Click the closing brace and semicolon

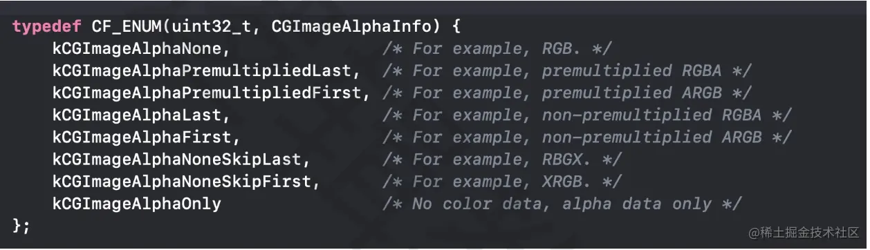pos(21,226)
